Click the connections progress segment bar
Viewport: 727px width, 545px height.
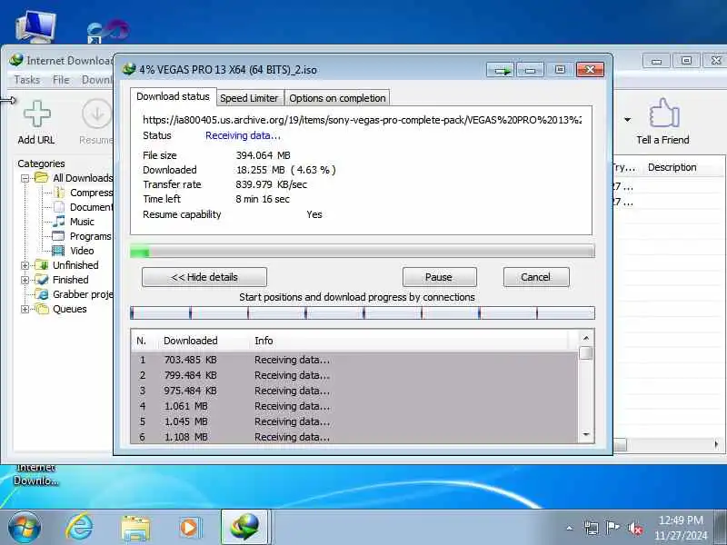pos(363,313)
